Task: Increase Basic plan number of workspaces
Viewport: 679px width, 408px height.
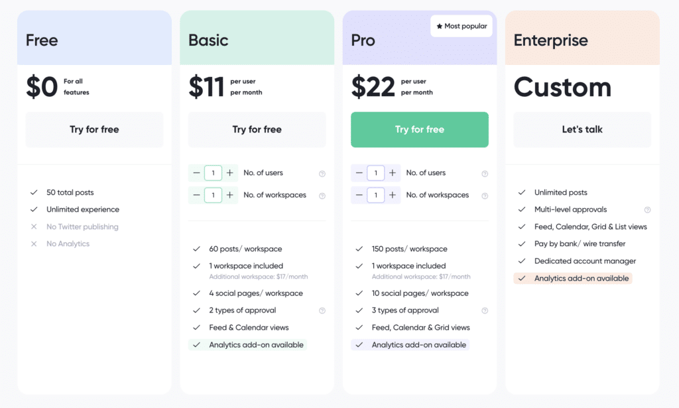Action: [229, 195]
